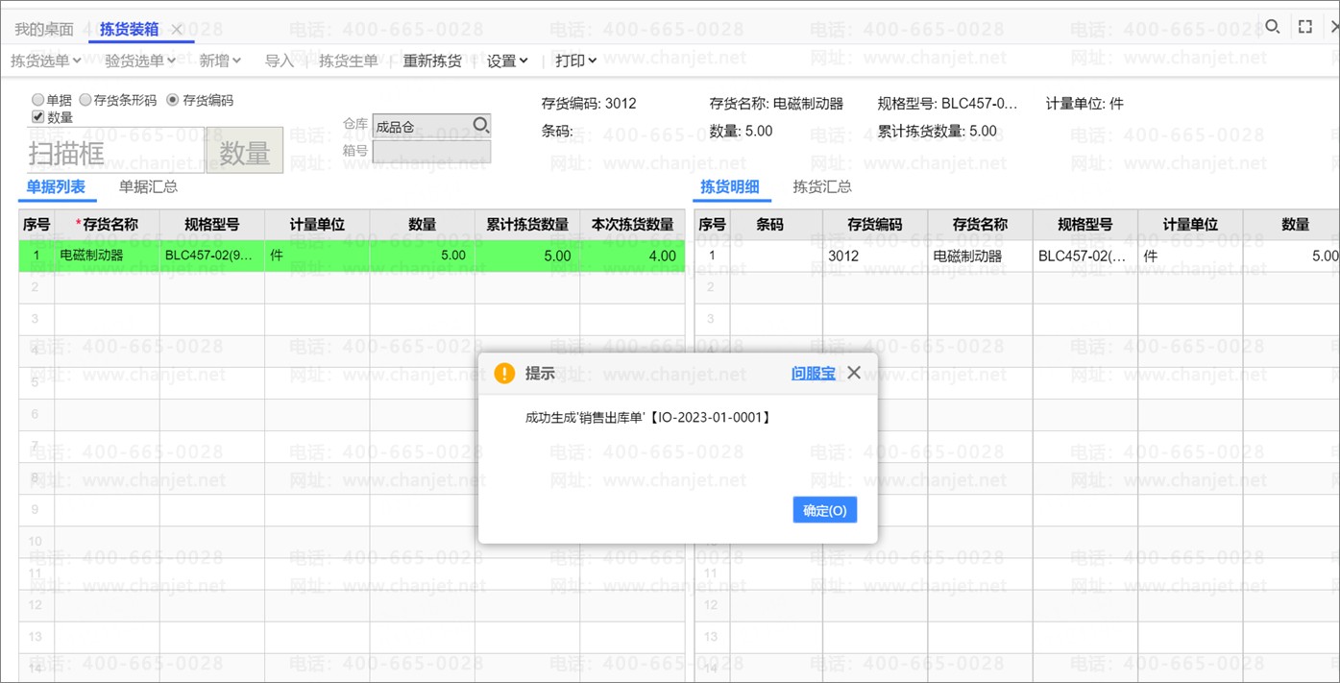Click the 重新拣货 toolbar button
Screen dimensions: 1340x683
[432, 61]
